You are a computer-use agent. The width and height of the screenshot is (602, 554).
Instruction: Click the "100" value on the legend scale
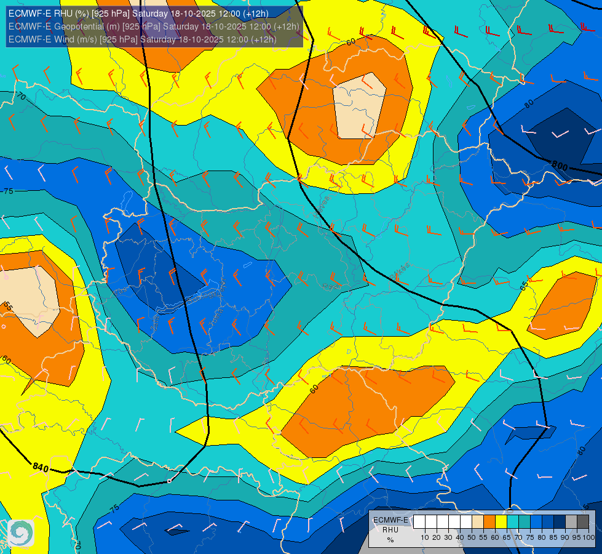coord(588,537)
